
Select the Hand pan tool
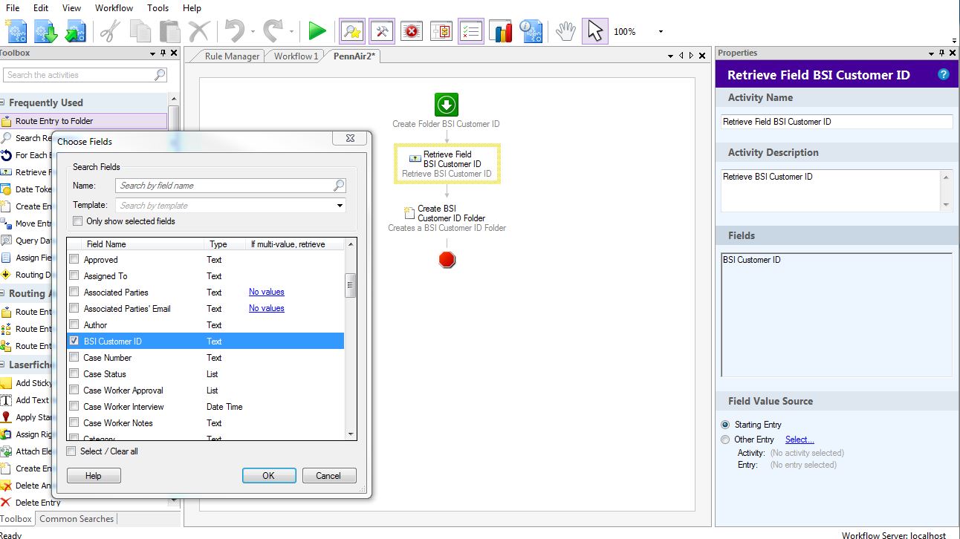566,31
